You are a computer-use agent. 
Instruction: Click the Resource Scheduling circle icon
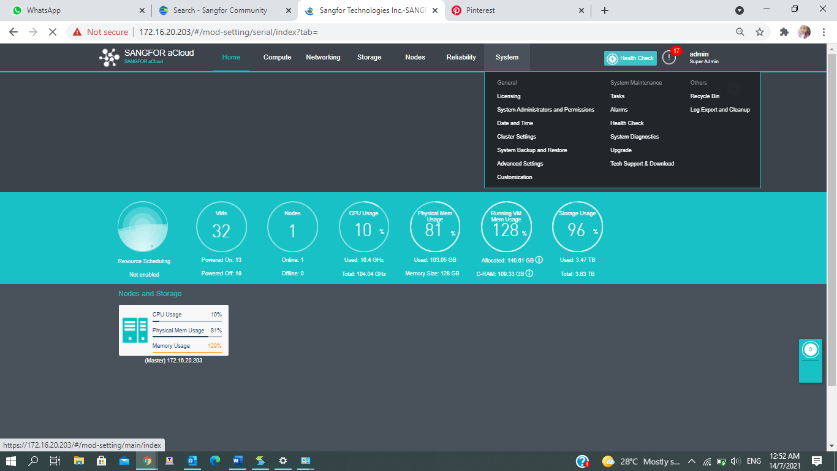pos(143,227)
